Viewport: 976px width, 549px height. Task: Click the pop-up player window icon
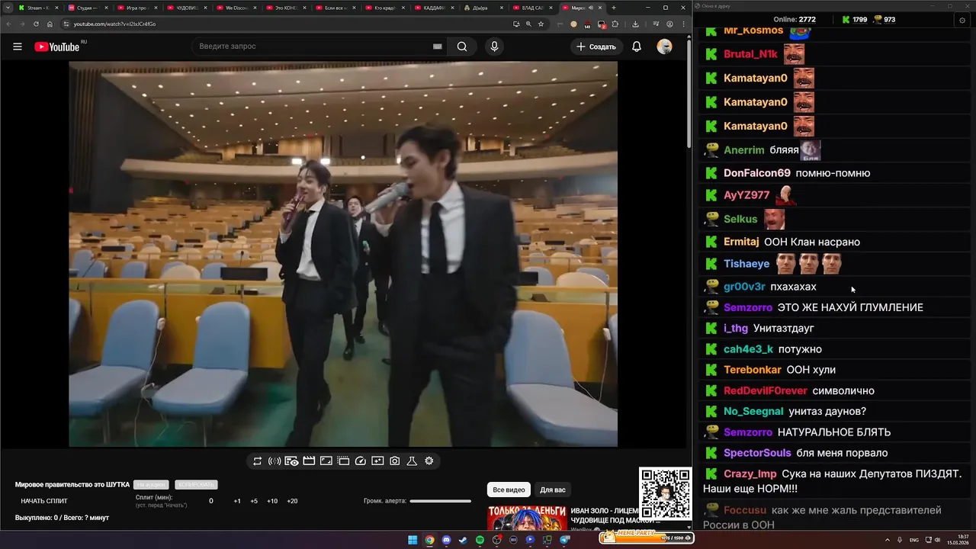tap(343, 461)
